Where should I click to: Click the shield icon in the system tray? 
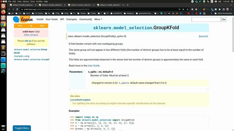pyautogui.click(x=204, y=1)
